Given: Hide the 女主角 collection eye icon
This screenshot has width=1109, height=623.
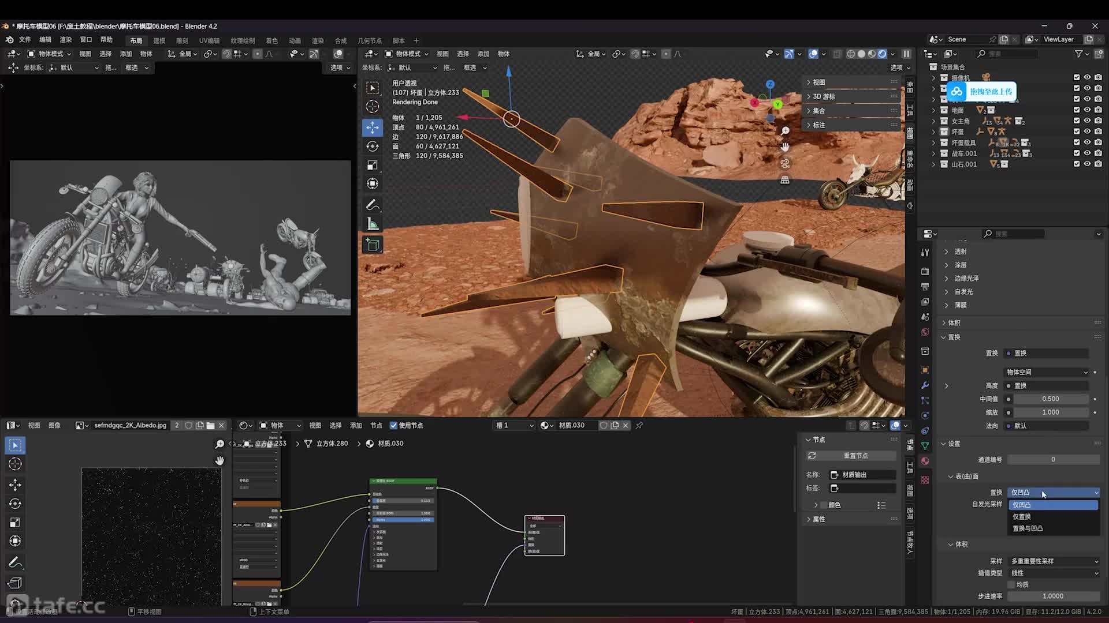Looking at the screenshot, I should pyautogui.click(x=1087, y=121).
